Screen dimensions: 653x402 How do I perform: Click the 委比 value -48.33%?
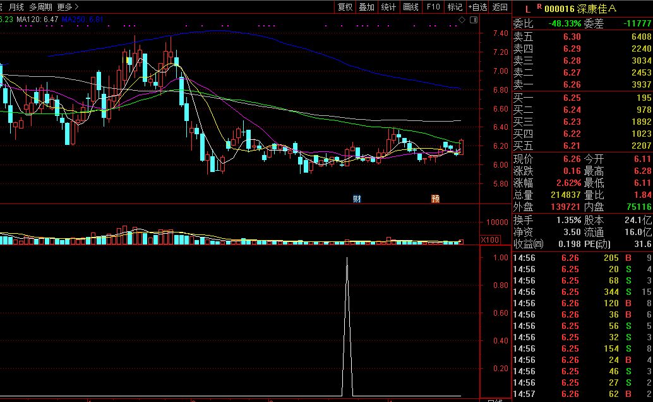565,24
